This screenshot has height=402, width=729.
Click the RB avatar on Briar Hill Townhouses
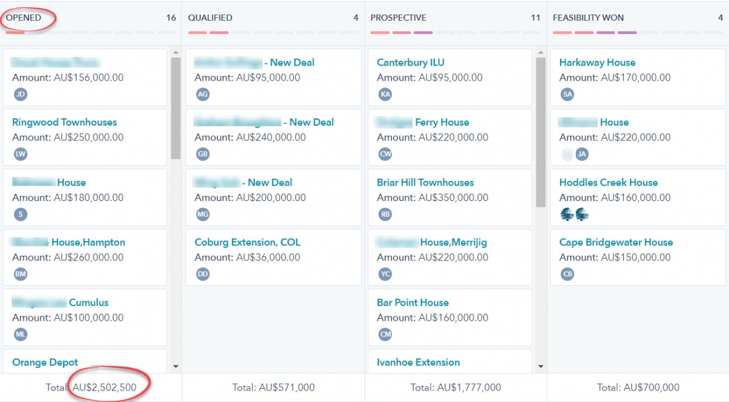(x=385, y=214)
